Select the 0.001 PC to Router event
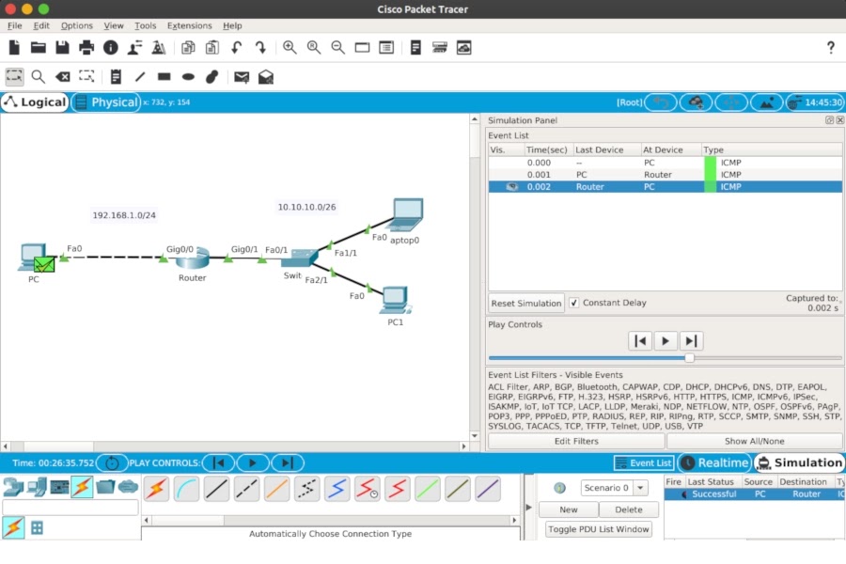This screenshot has height=564, width=846. [x=665, y=174]
